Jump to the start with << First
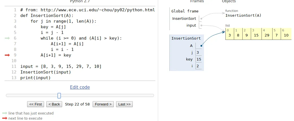Image resolution: width=294 pixels, height=121 pixels. (x=36, y=104)
